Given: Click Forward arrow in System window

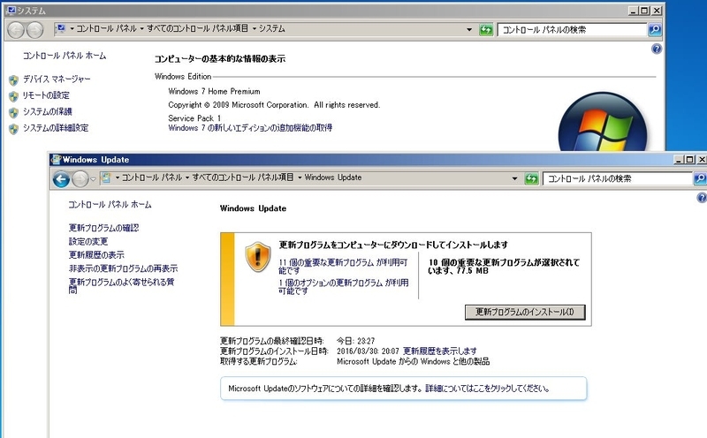Looking at the screenshot, I should tap(34, 30).
